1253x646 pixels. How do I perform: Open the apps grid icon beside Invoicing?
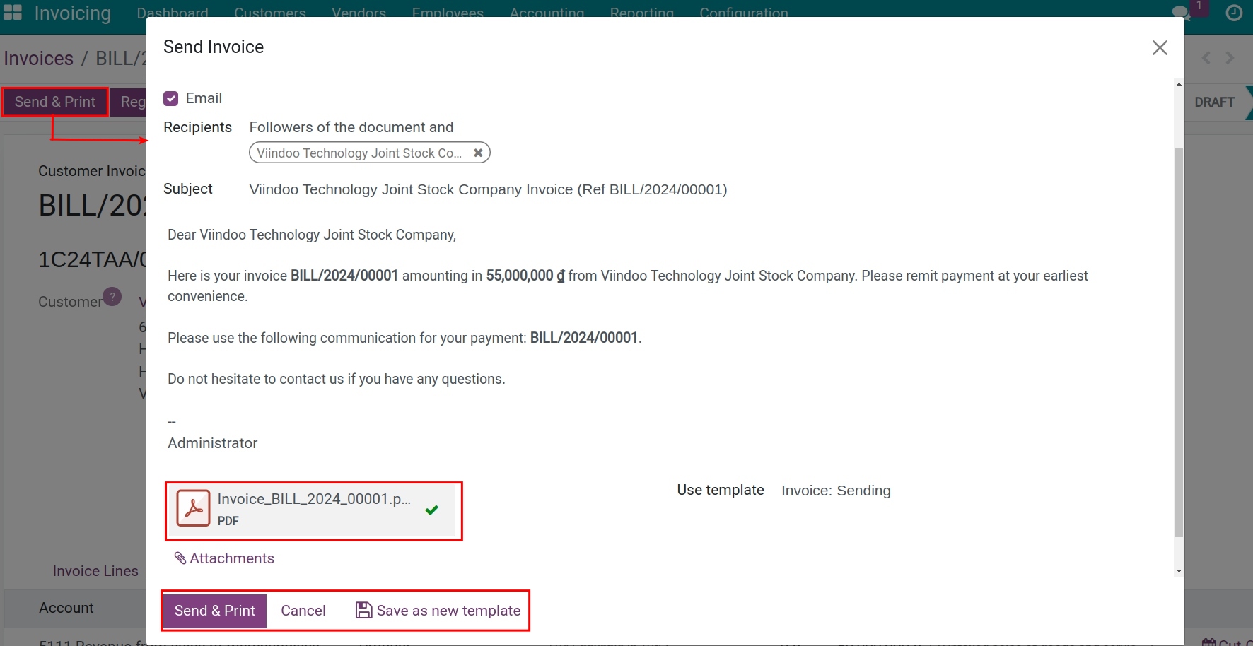[13, 13]
